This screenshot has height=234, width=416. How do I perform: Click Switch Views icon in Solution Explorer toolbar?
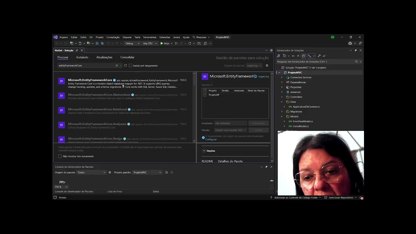click(x=278, y=56)
